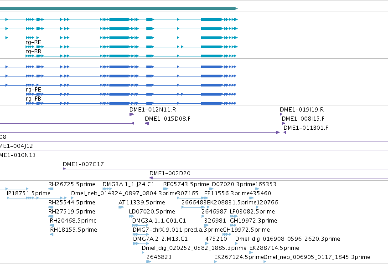
Task: Click EST LP03082.5prime label
Action: 252,212
